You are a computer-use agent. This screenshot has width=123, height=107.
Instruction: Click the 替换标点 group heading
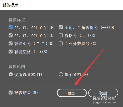coord(17,20)
